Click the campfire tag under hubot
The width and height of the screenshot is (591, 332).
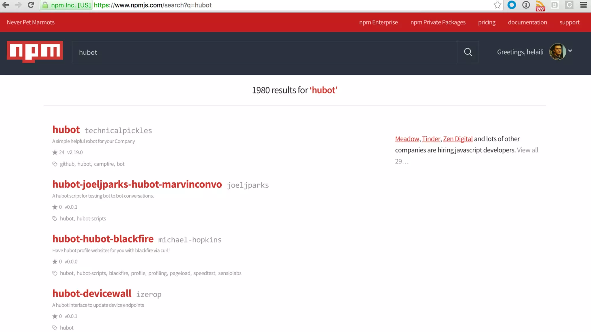click(104, 164)
